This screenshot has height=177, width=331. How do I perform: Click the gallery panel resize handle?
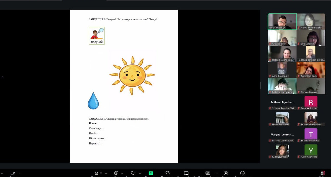coord(261,86)
